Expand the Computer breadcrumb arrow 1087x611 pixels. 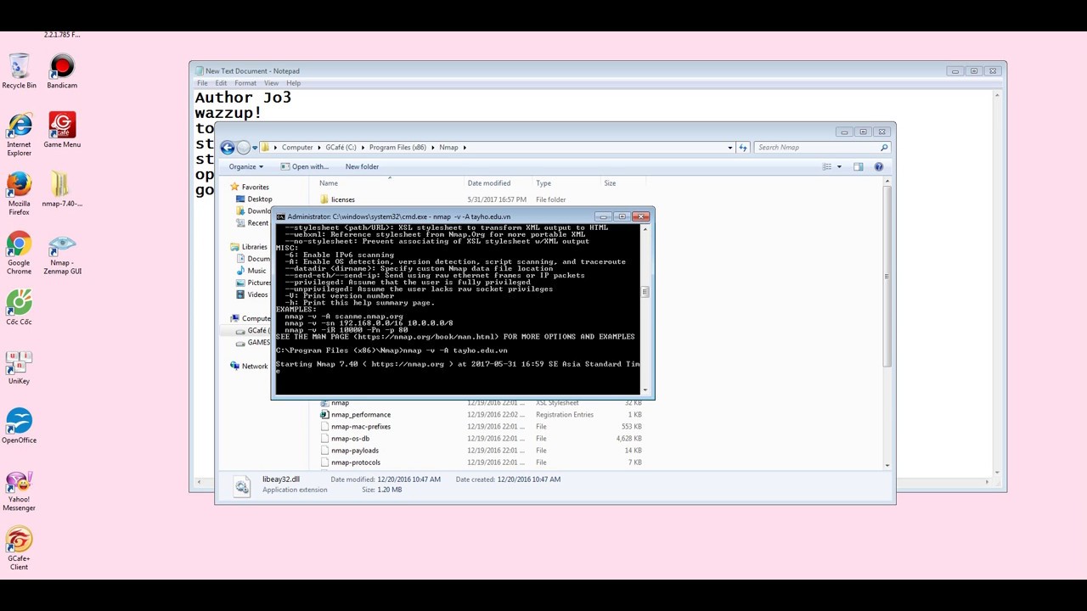point(319,148)
